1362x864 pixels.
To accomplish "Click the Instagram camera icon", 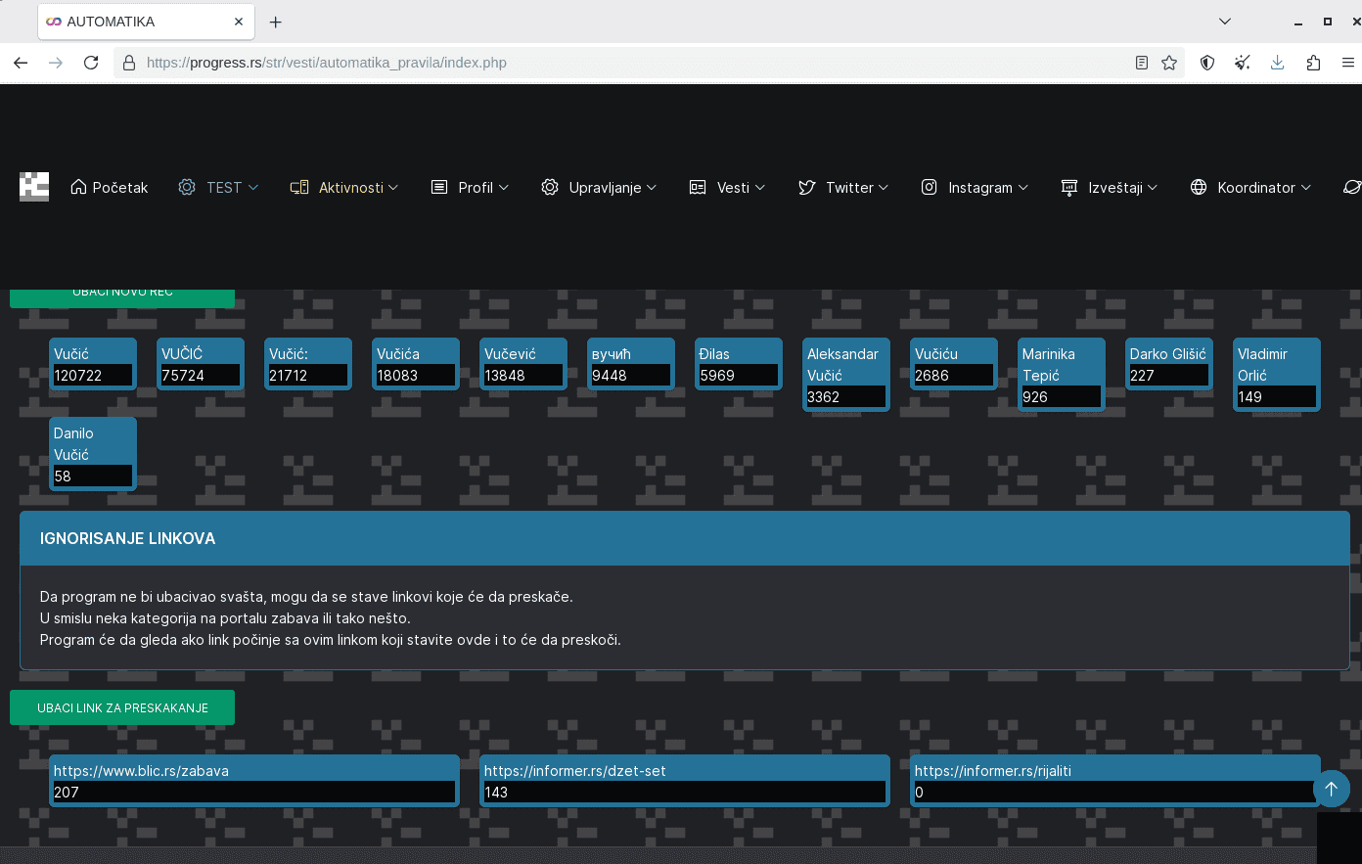I will click(930, 187).
